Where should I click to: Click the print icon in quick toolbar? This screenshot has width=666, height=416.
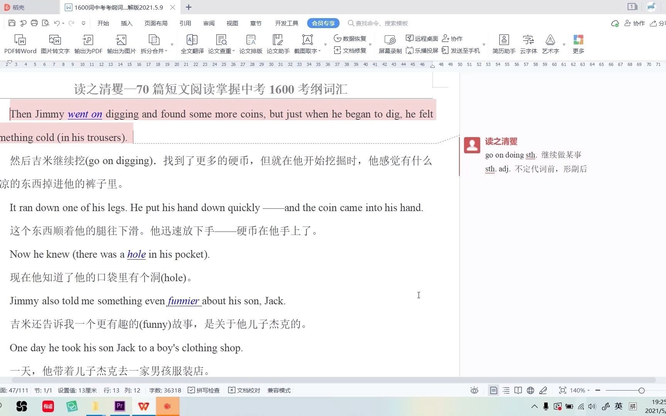click(x=34, y=23)
